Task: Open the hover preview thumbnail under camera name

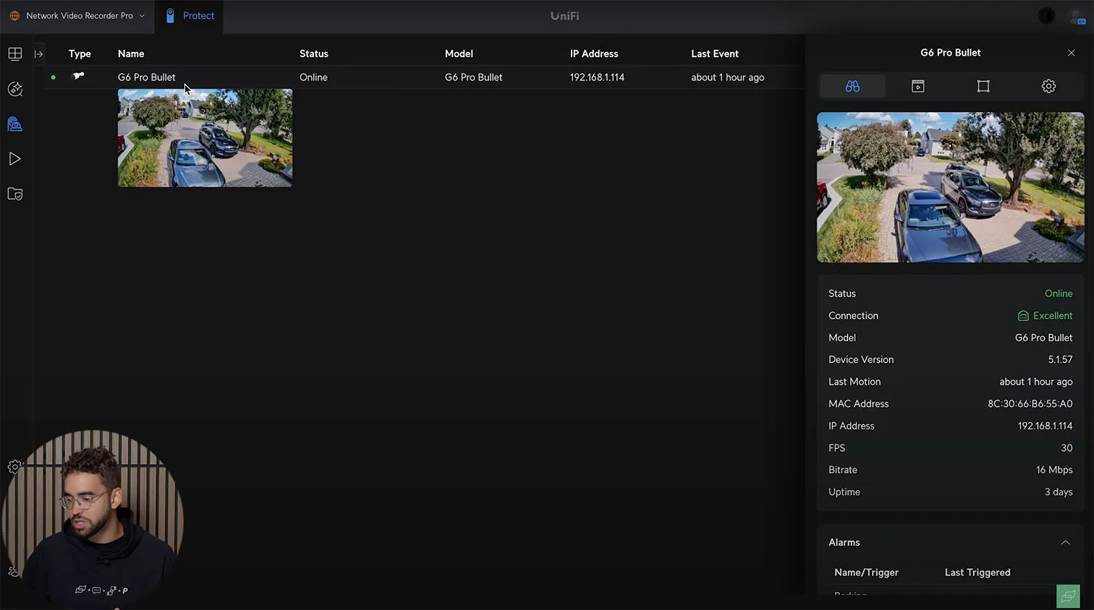Action: pyautogui.click(x=205, y=138)
